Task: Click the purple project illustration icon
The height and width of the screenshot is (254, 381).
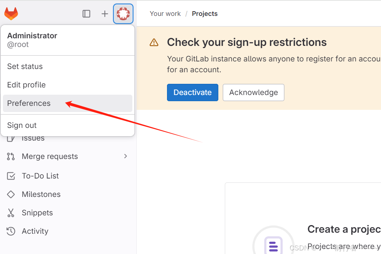Action: [x=273, y=245]
